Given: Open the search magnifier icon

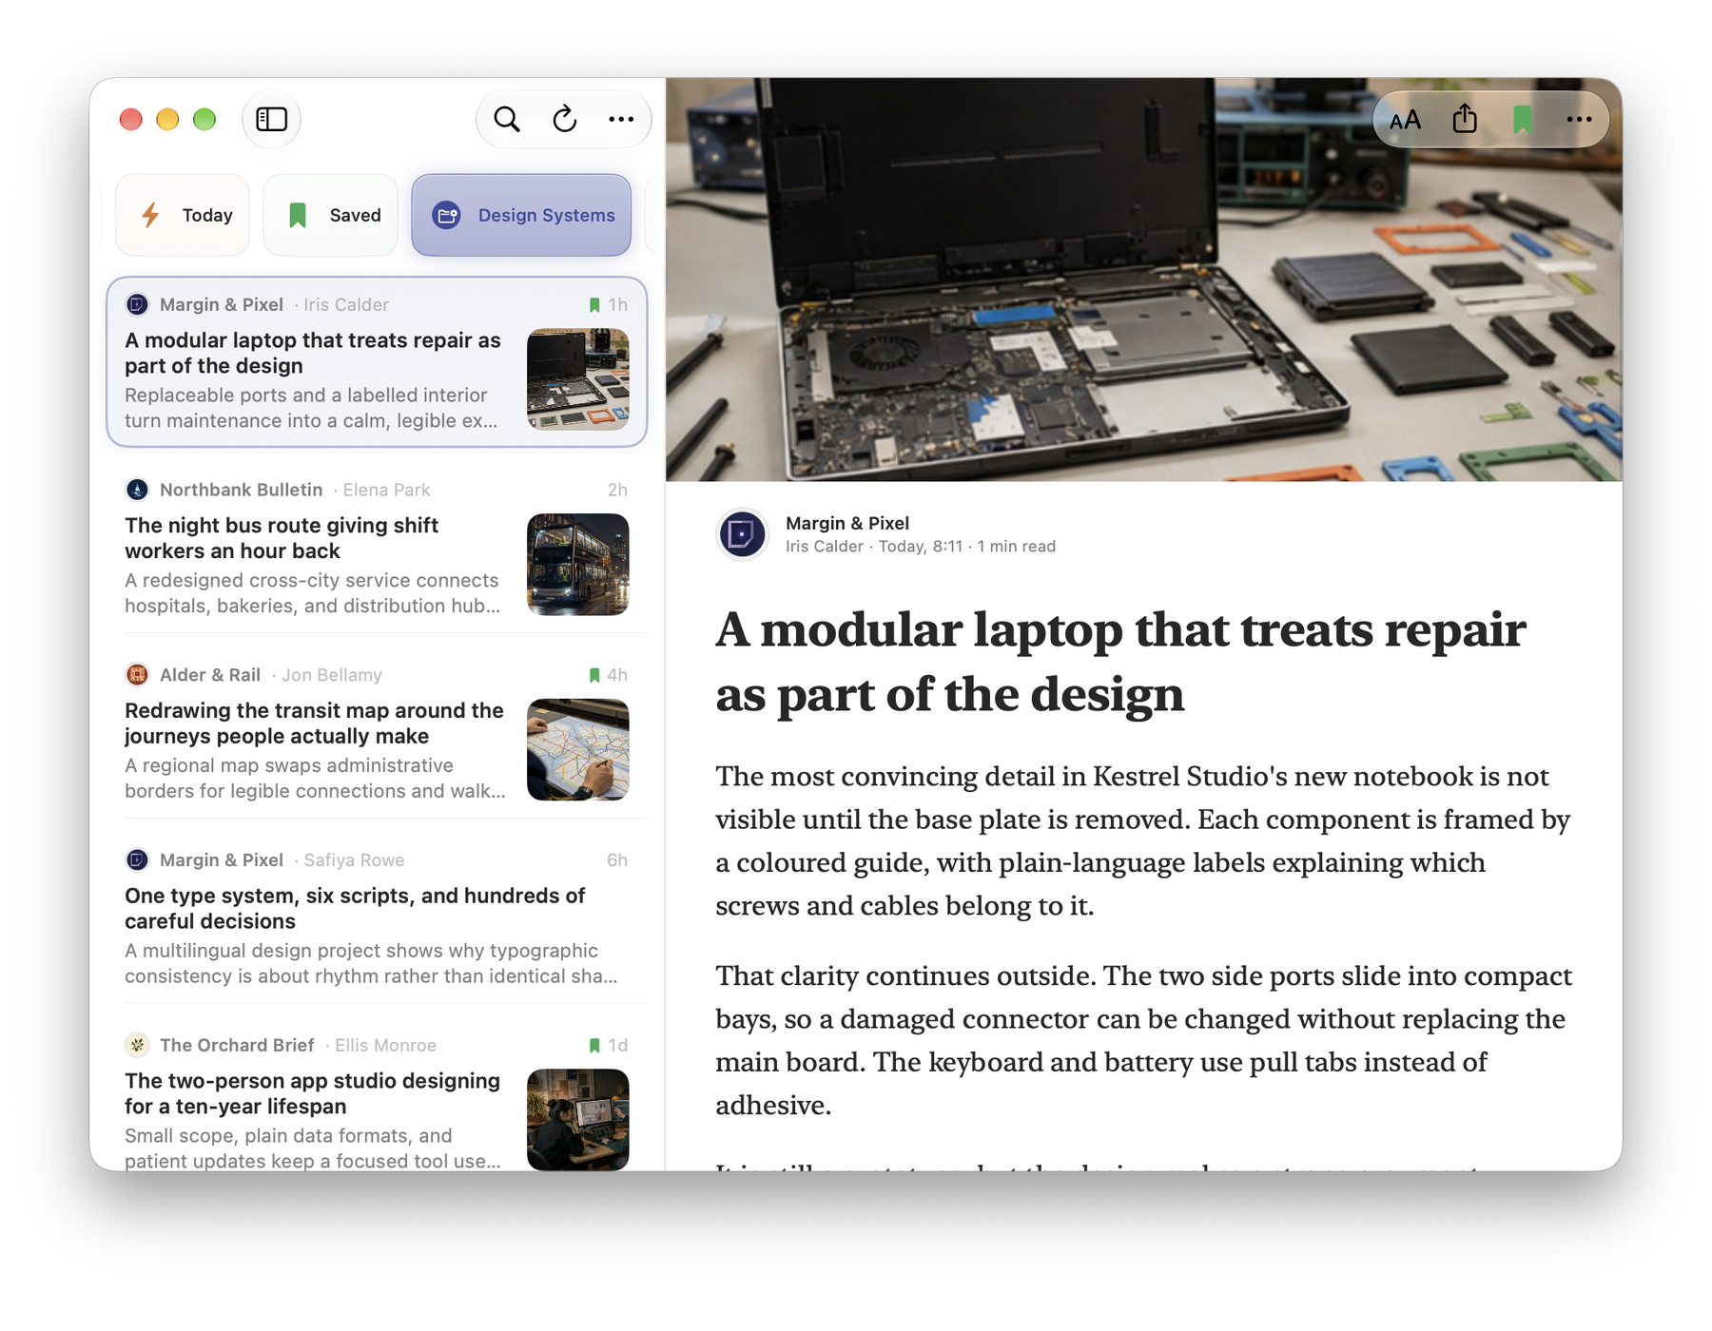Looking at the screenshot, I should (507, 119).
